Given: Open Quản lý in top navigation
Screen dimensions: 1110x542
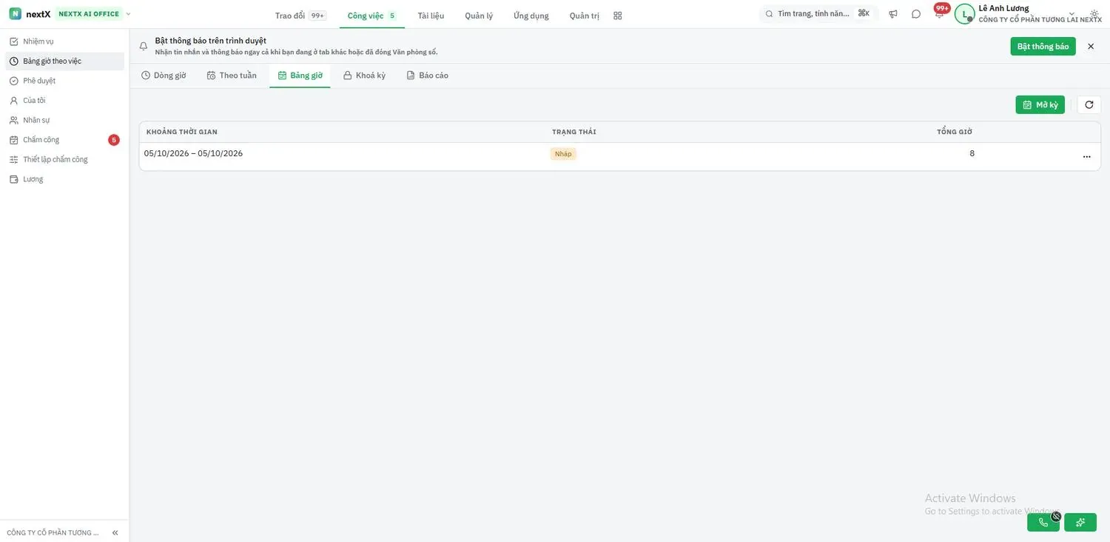Looking at the screenshot, I should click(x=479, y=16).
